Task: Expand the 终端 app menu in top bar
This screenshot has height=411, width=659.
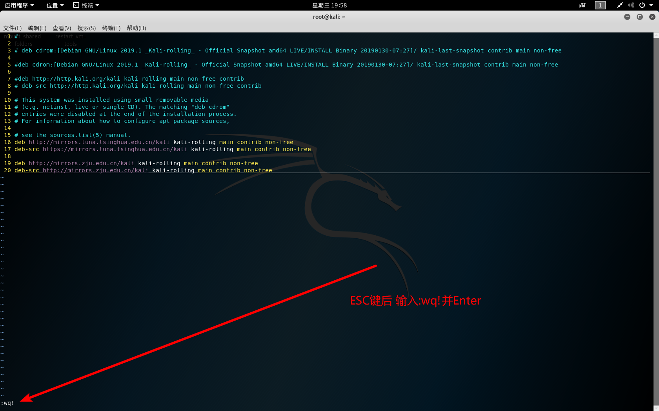Action: (86, 5)
